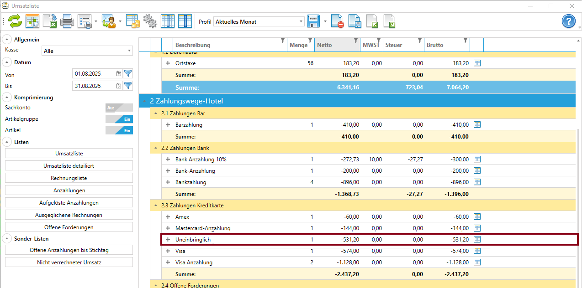Save profile using floppy disk icon
Viewport: 582px width, 288px height.
[x=313, y=21]
